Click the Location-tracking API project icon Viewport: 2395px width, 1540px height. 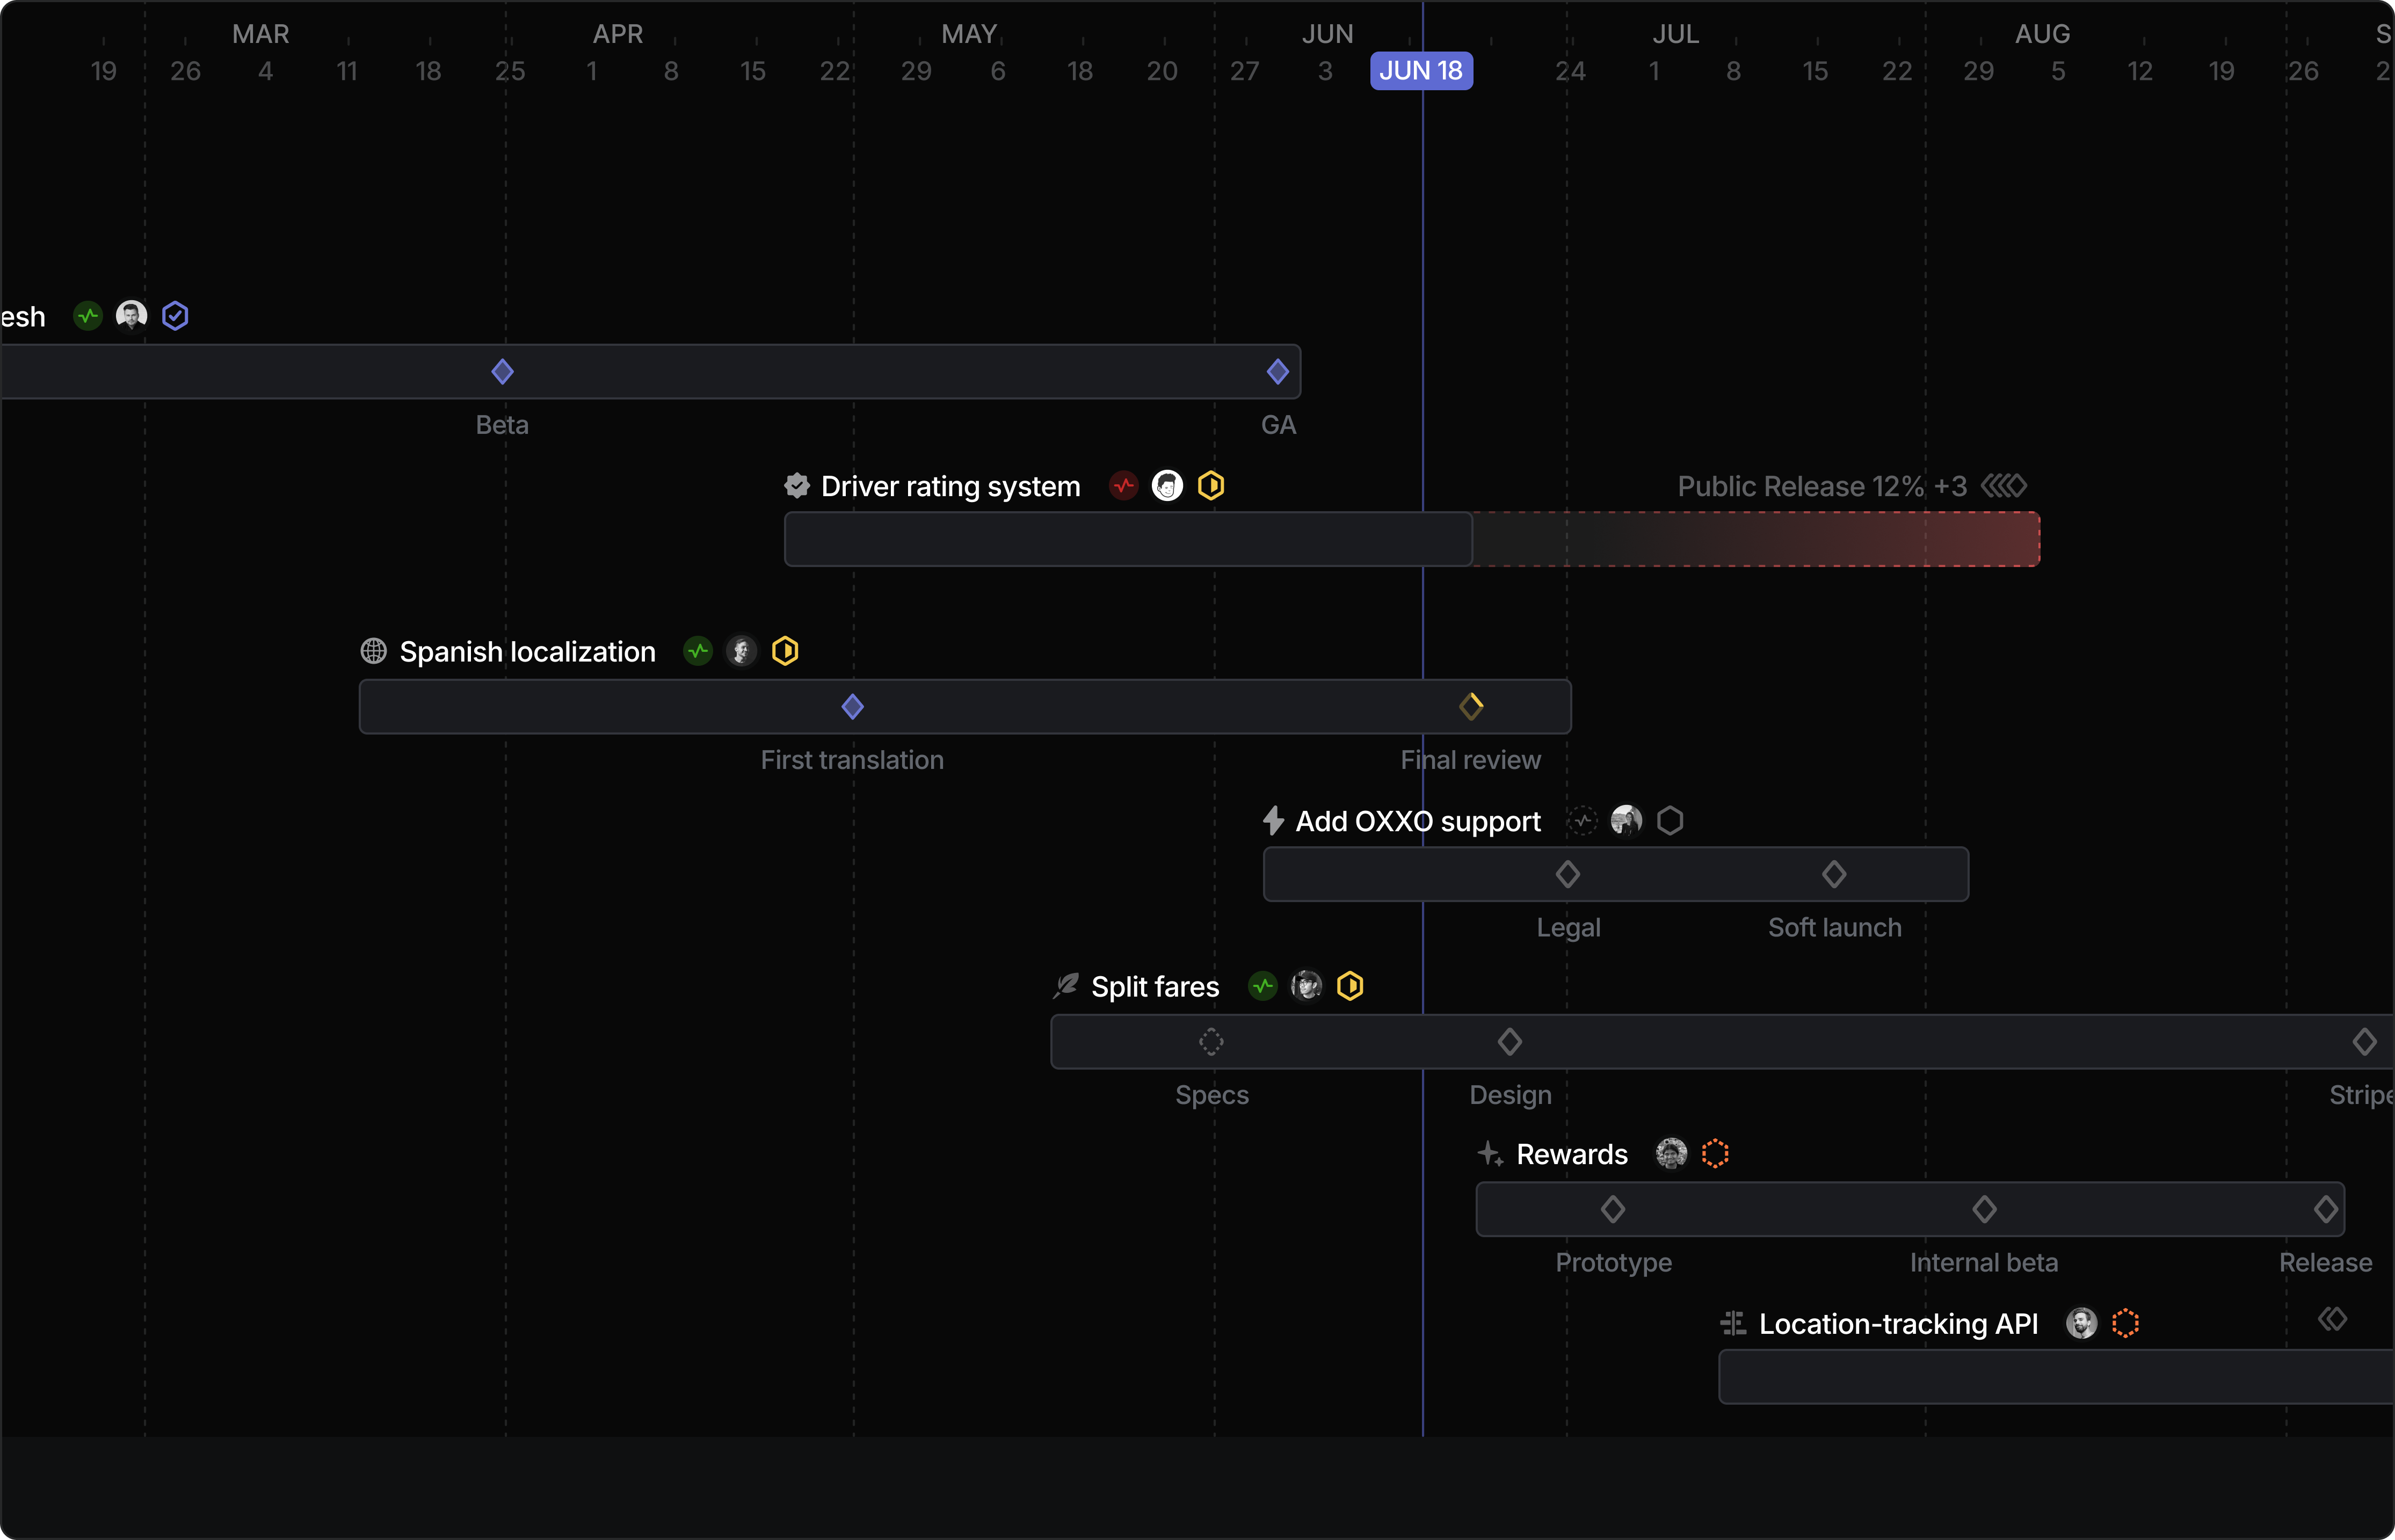tap(1733, 1323)
